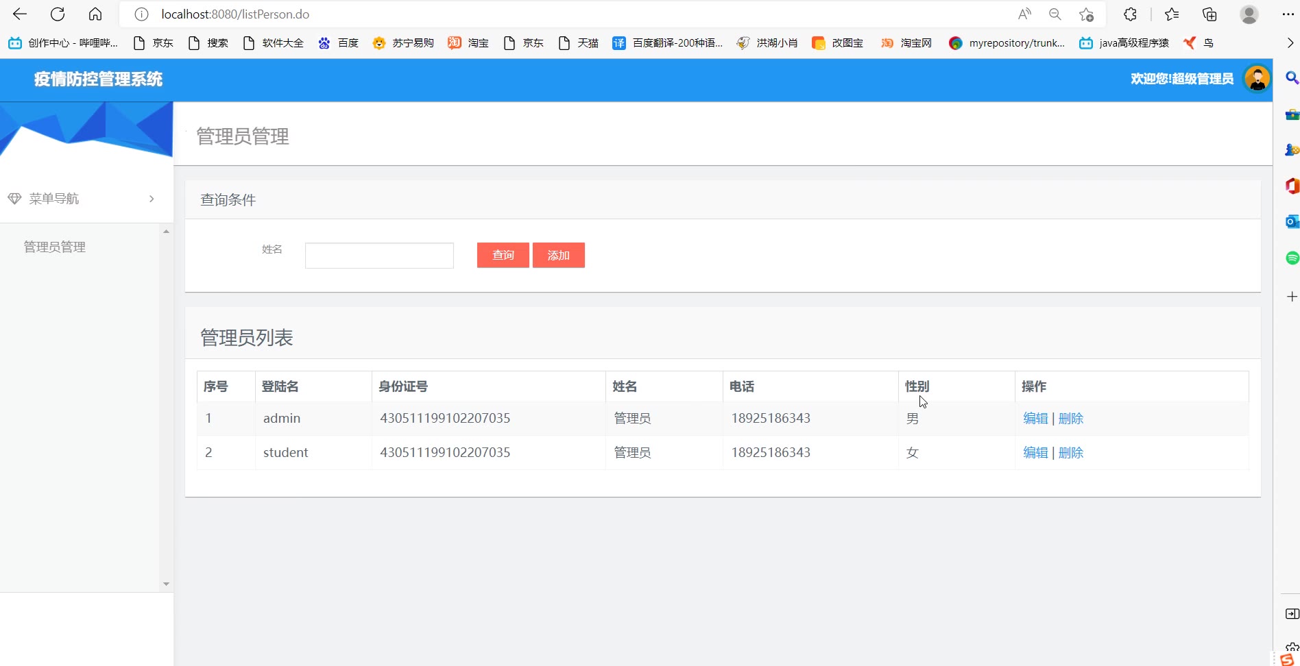Refresh the current browser page
This screenshot has height=666, width=1300.
58,14
